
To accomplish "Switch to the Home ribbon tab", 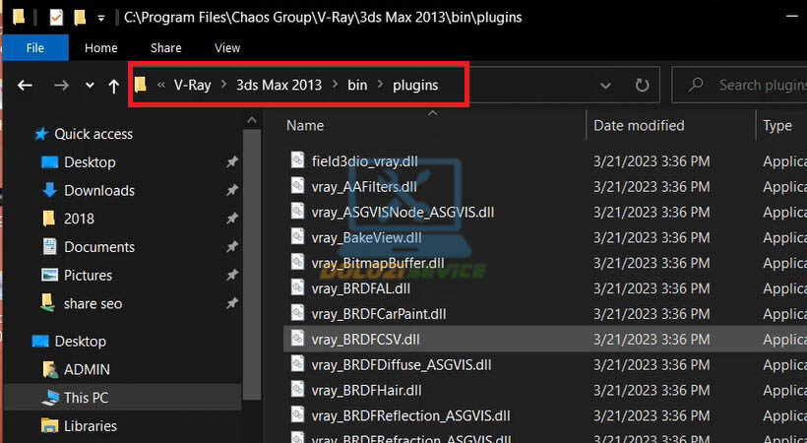I will coord(100,48).
